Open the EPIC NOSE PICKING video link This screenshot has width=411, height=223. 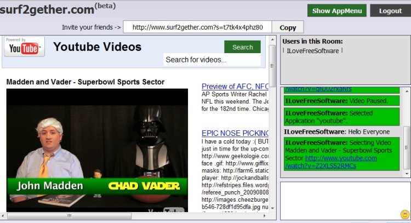[235, 133]
